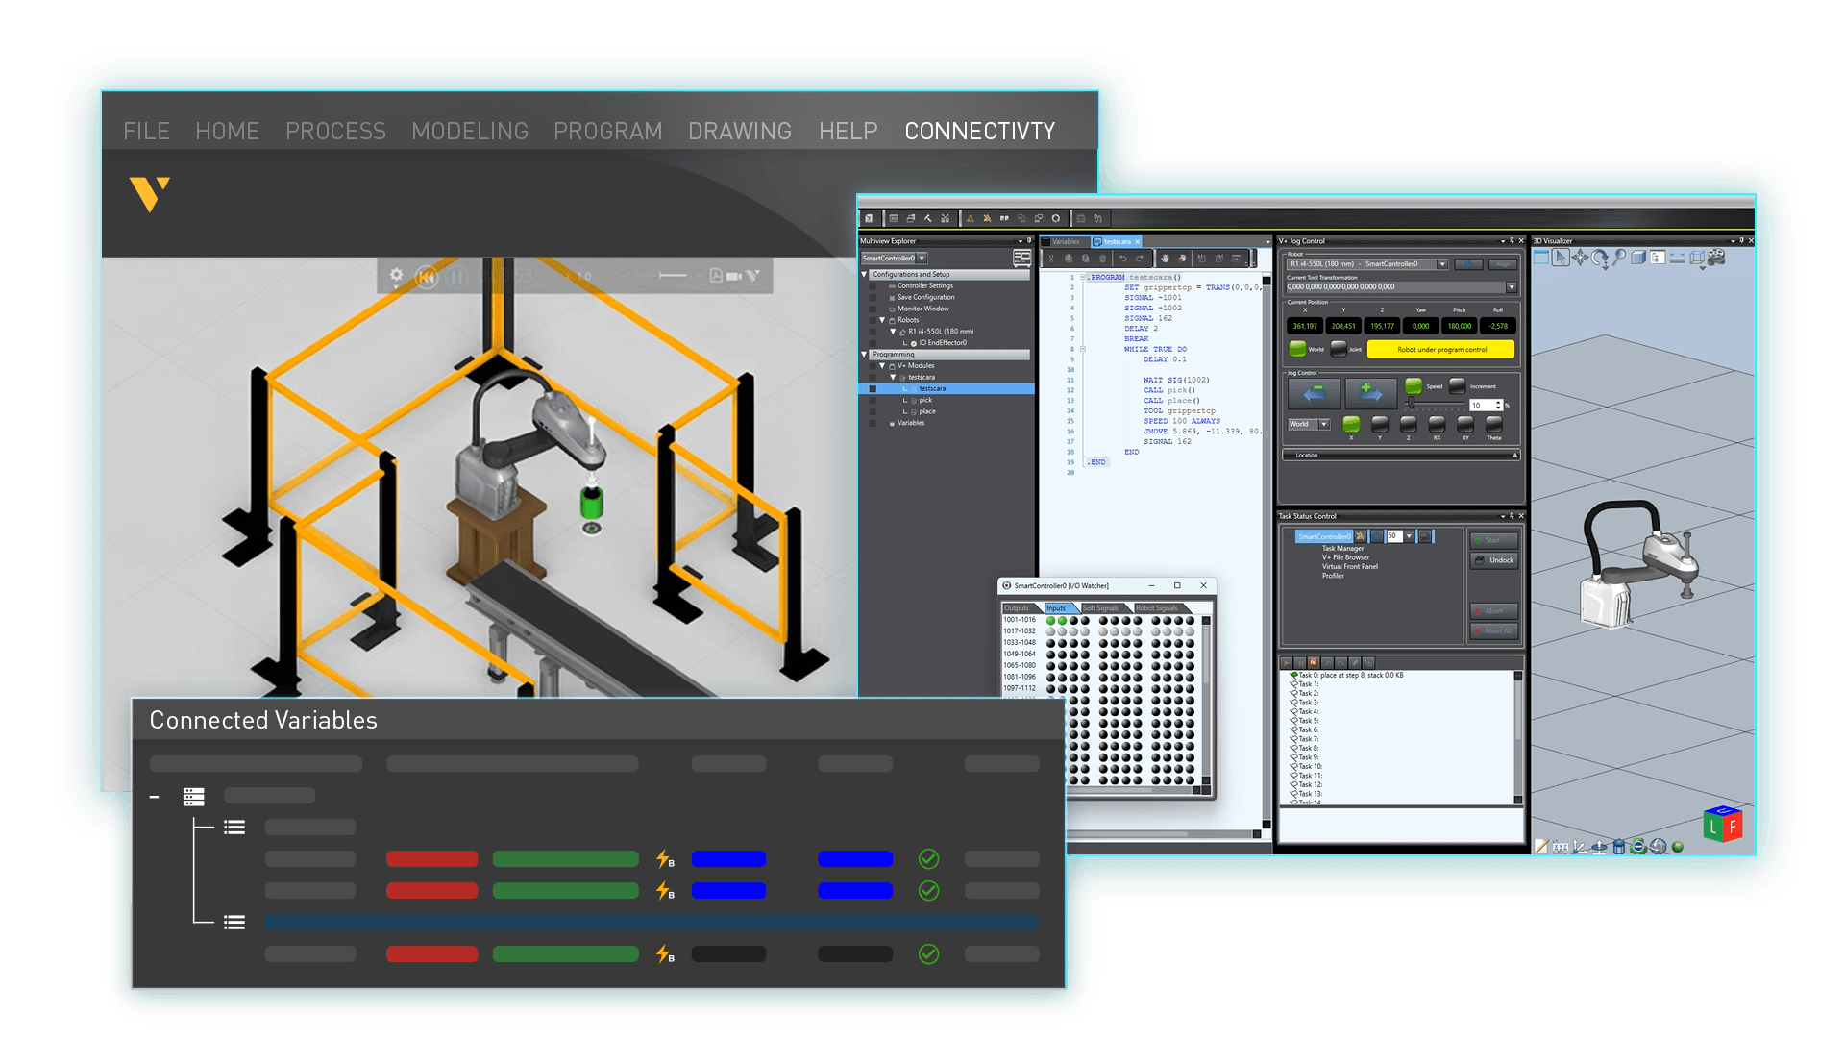Click the cut icon in the code editor toolbar
The image size is (1845, 1038).
pyautogui.click(x=1051, y=259)
